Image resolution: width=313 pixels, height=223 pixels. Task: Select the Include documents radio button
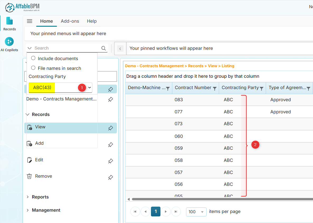point(33,58)
